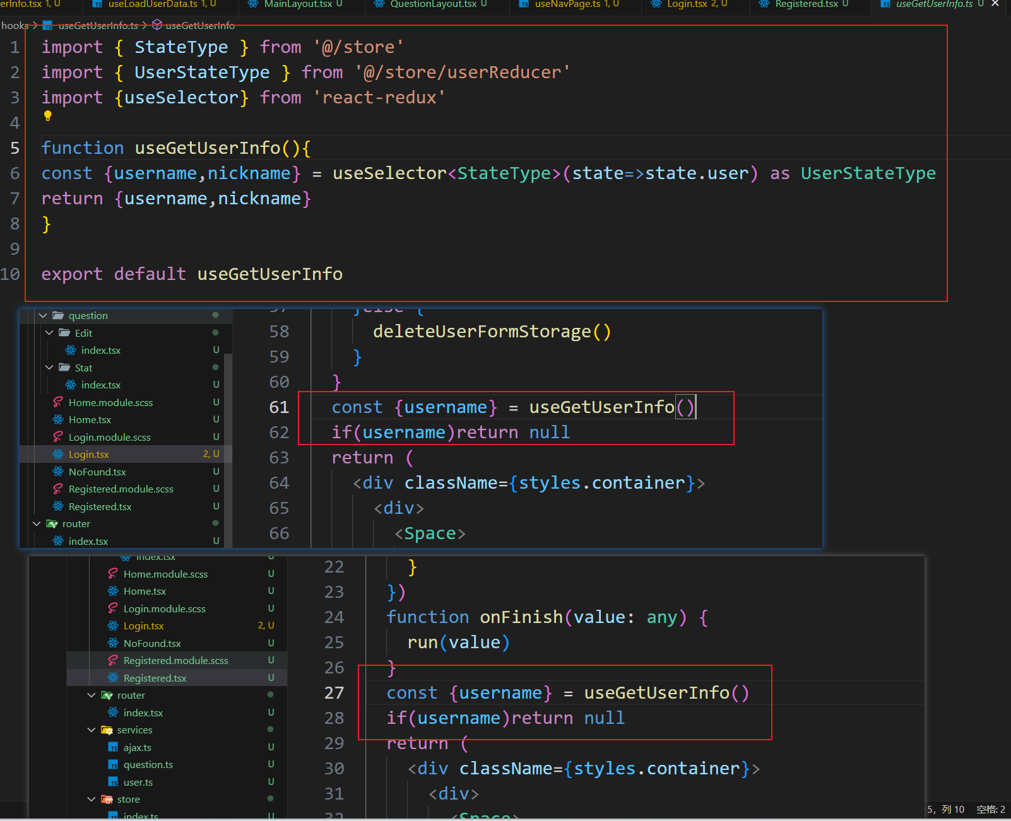Click the hooks breadcrumb segment
Image resolution: width=1011 pixels, height=821 pixels.
[x=15, y=25]
